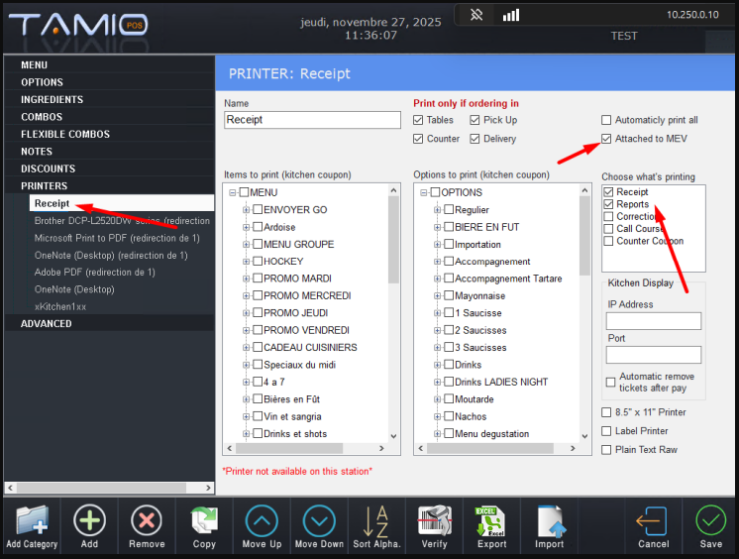This screenshot has width=739, height=559.
Task: Click the Add Category folder icon
Action: point(32,519)
